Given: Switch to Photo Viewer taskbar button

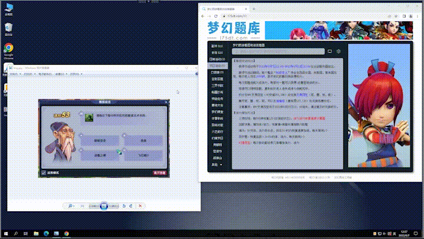Looking at the screenshot, I should [x=57, y=234].
